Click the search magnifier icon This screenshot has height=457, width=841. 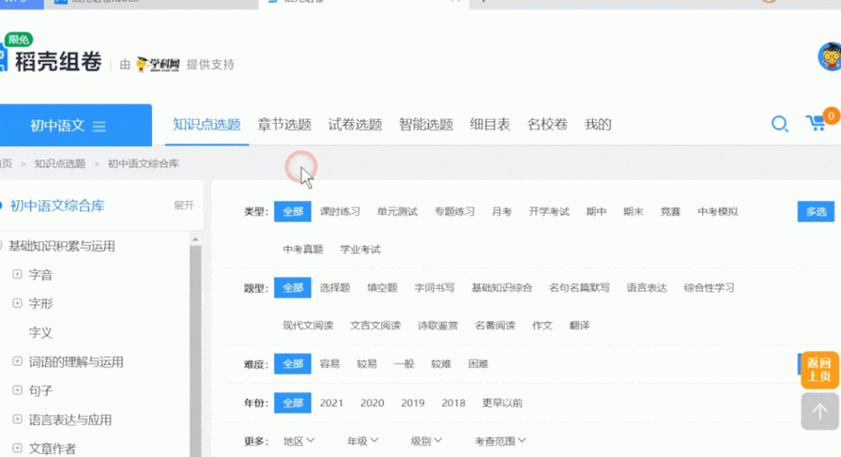click(780, 124)
